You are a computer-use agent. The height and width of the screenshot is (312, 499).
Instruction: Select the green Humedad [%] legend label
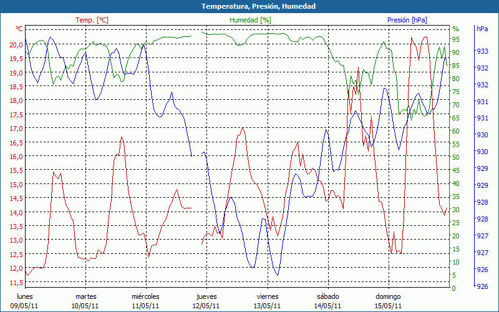coord(250,20)
